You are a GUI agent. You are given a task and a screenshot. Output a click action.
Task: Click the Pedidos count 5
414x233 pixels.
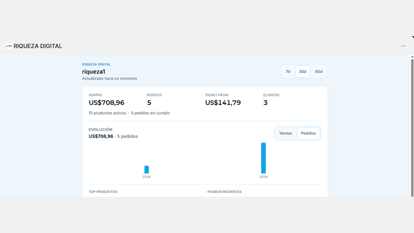(x=149, y=102)
